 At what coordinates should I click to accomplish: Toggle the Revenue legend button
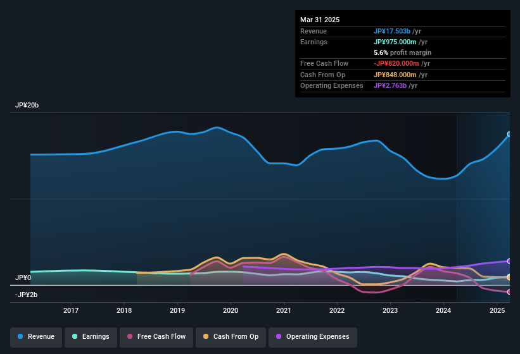[36, 337]
